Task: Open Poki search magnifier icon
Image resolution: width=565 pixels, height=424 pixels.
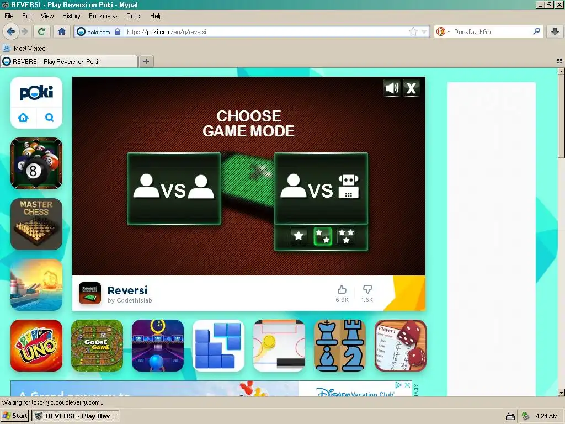Action: [49, 118]
